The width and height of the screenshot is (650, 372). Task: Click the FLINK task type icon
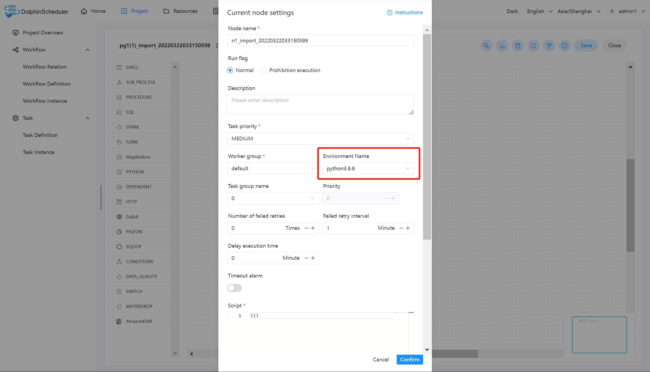pos(119,142)
